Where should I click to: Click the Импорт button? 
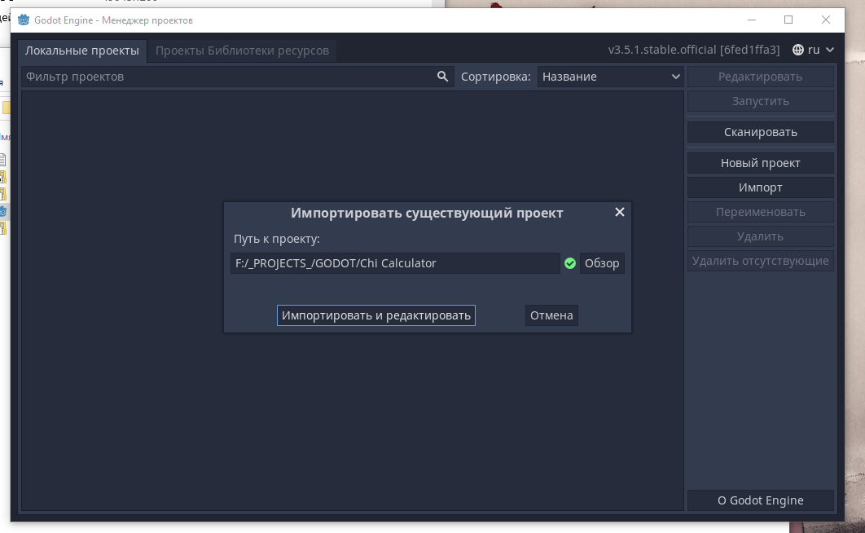click(x=760, y=187)
